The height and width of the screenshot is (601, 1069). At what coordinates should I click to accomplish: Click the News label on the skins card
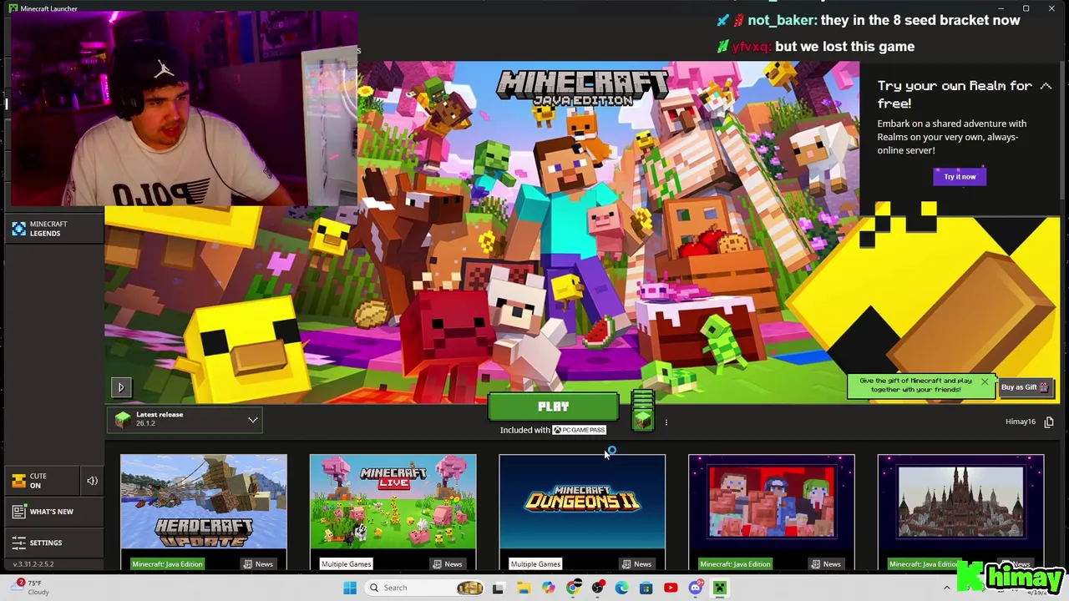(x=825, y=564)
